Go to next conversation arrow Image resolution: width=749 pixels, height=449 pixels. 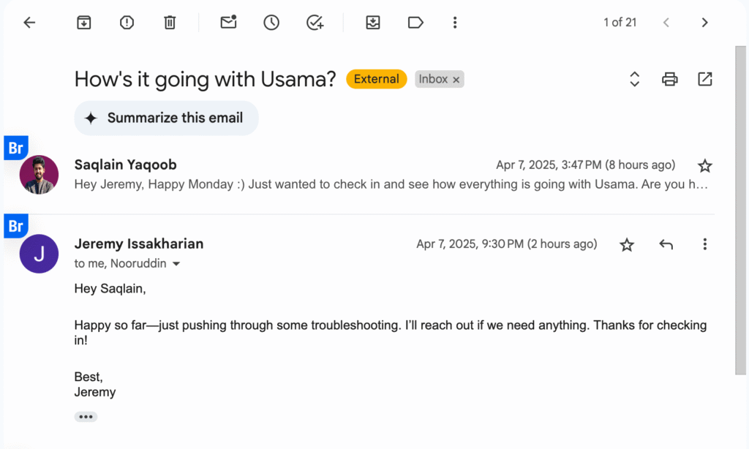click(x=704, y=23)
